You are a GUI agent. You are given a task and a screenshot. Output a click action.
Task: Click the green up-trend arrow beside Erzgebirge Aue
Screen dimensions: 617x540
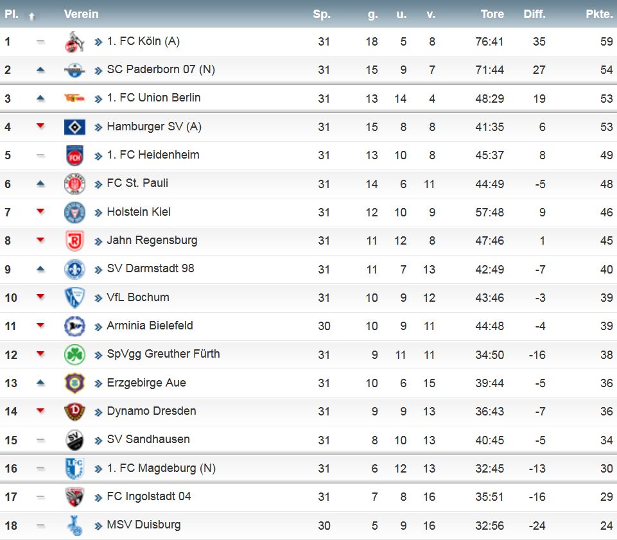pyautogui.click(x=40, y=383)
